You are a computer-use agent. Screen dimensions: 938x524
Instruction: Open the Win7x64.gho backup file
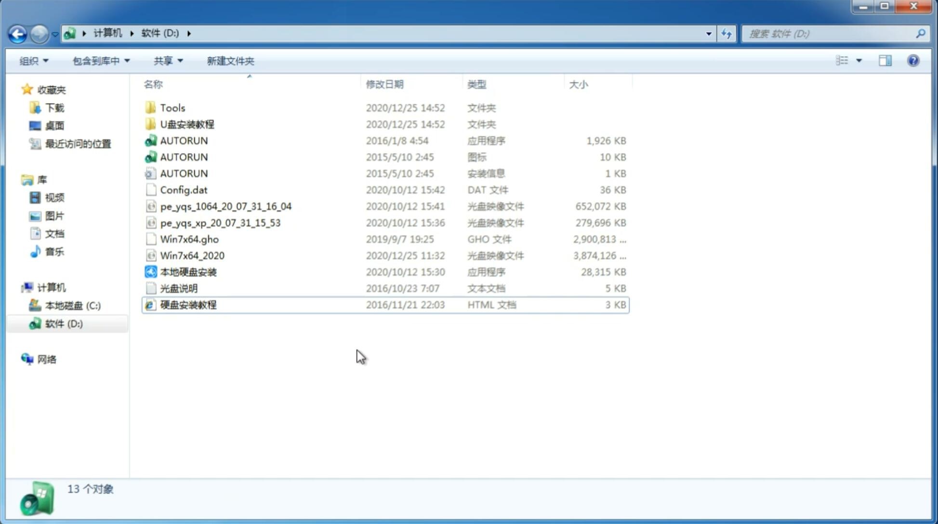(189, 239)
